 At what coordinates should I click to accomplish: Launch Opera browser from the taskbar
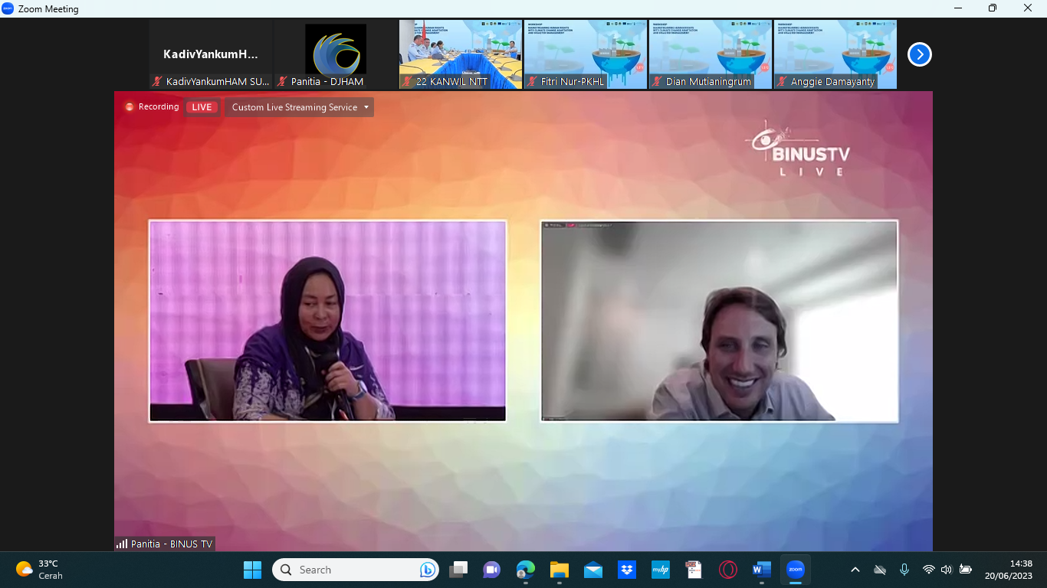(727, 570)
